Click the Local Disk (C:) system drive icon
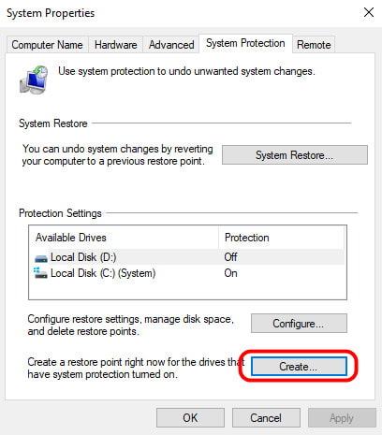The width and height of the screenshot is (382, 435). point(40,273)
